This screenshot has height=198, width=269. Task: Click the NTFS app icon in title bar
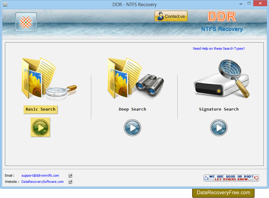[x=5, y=5]
